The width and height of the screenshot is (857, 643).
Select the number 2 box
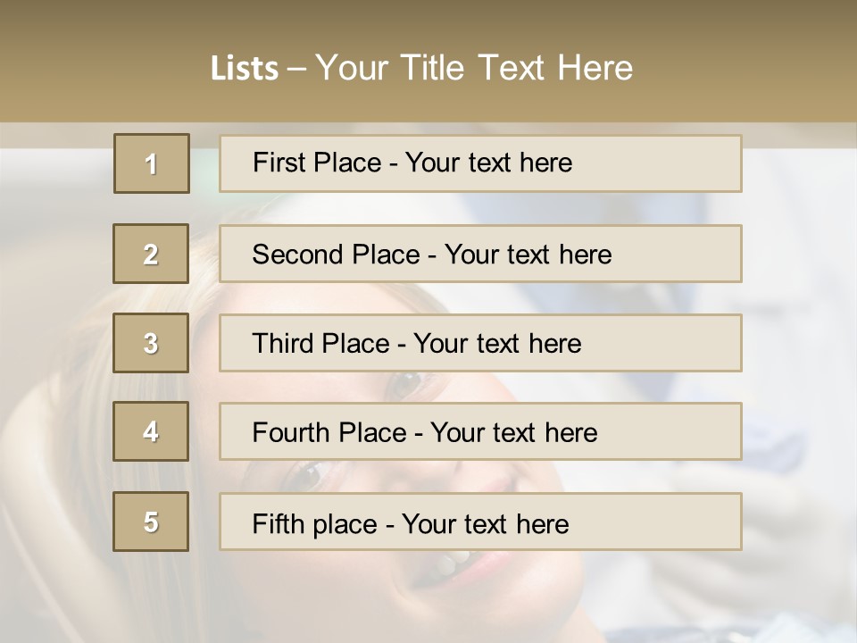(151, 254)
